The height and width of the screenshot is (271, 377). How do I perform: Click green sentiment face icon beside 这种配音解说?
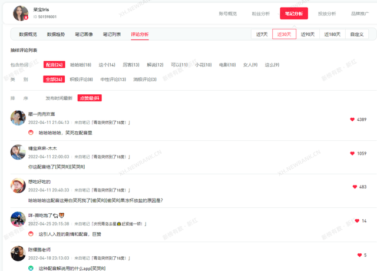pyautogui.click(x=31, y=268)
